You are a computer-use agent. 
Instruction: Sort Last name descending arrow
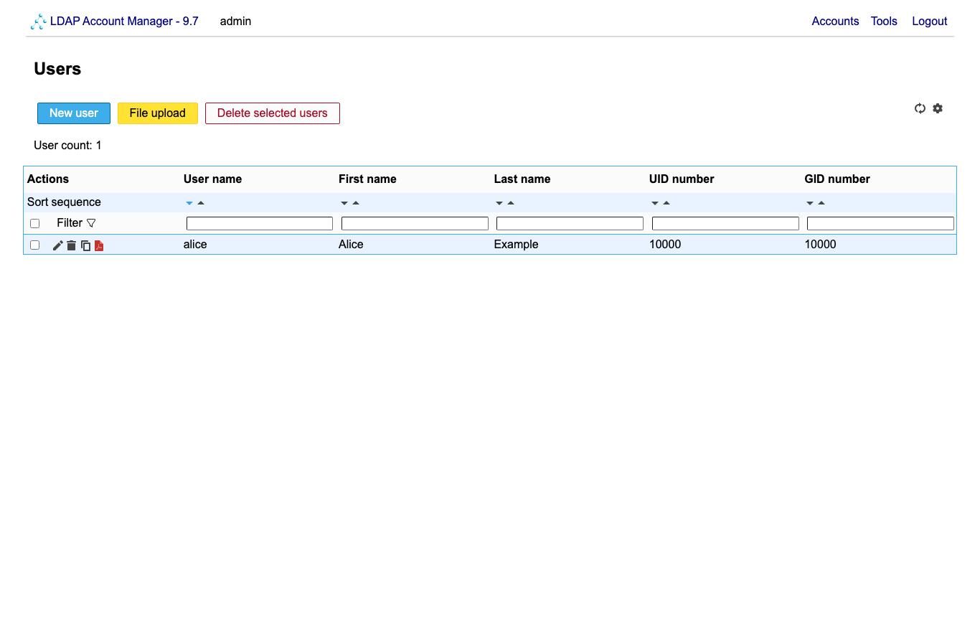(x=499, y=203)
